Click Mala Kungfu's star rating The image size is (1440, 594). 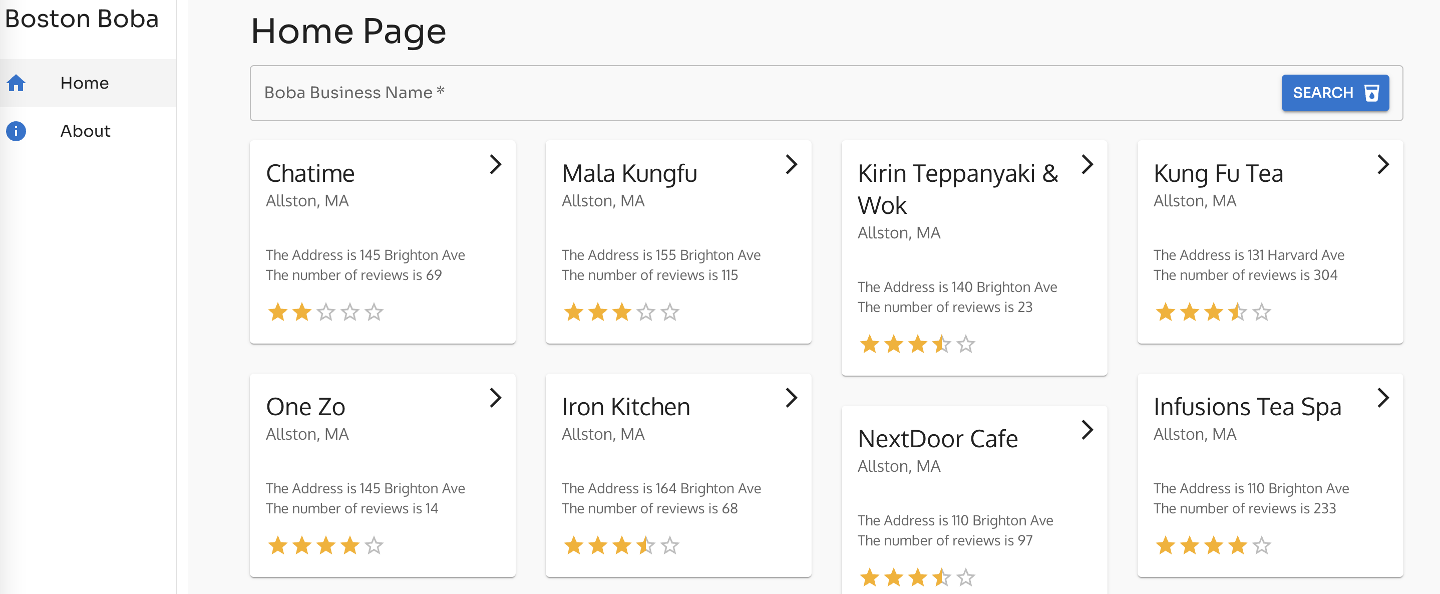pyautogui.click(x=621, y=312)
